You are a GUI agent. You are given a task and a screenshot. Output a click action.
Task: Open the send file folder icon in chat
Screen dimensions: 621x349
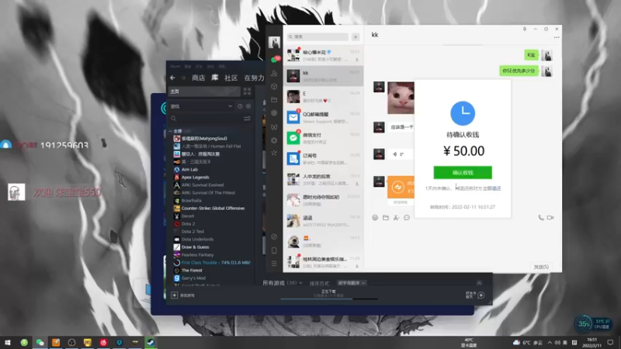[x=386, y=218]
